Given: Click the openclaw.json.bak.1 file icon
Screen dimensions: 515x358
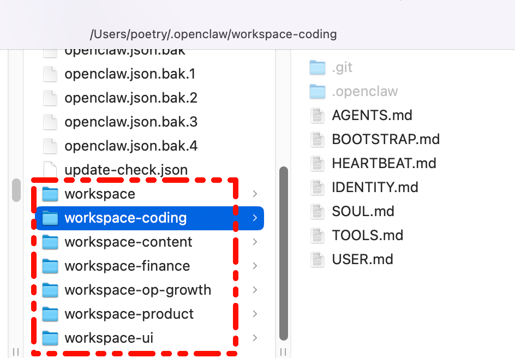Looking at the screenshot, I should click(x=50, y=74).
